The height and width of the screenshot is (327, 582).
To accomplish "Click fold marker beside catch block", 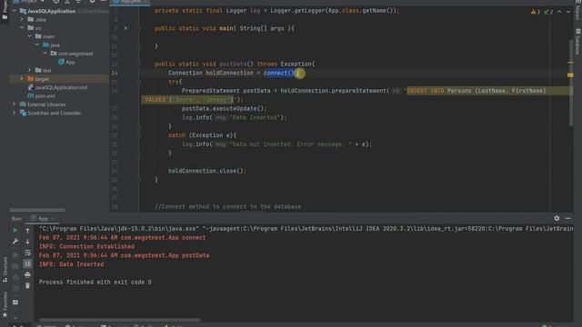I will coord(139,135).
